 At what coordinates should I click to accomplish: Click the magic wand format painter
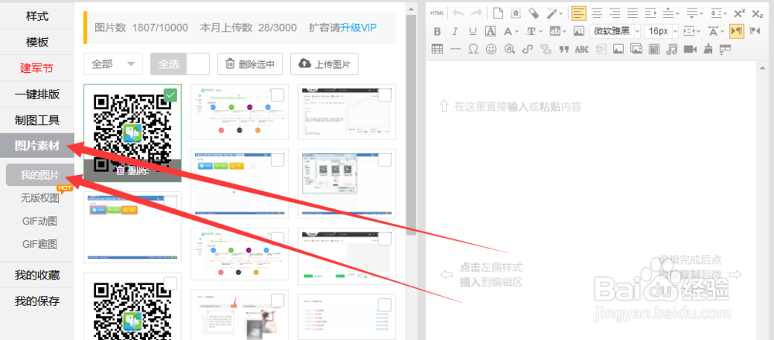click(x=552, y=13)
